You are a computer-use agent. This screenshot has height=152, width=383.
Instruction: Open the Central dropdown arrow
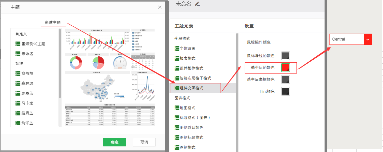[x=368, y=39]
